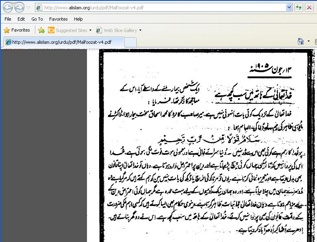317x242 pixels.
Task: Click the address bar URL field
Action: pos(163,7)
